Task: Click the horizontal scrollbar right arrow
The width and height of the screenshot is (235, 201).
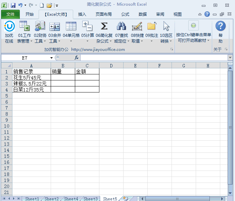Action: click(x=222, y=199)
